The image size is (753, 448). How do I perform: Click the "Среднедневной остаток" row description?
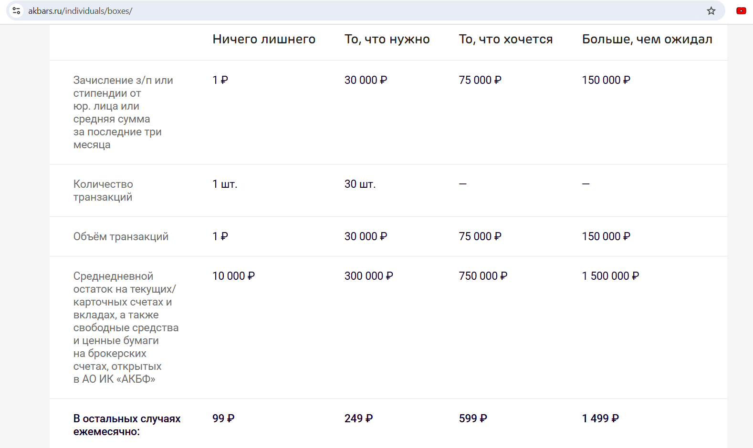126,327
